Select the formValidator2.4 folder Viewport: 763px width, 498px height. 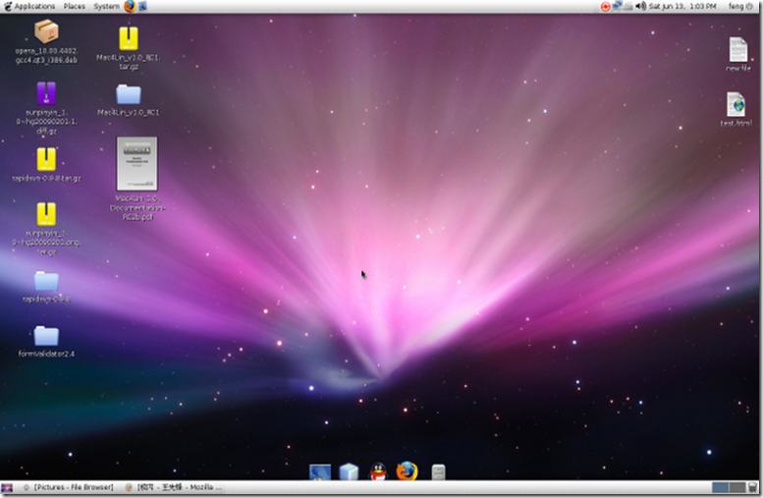click(46, 336)
